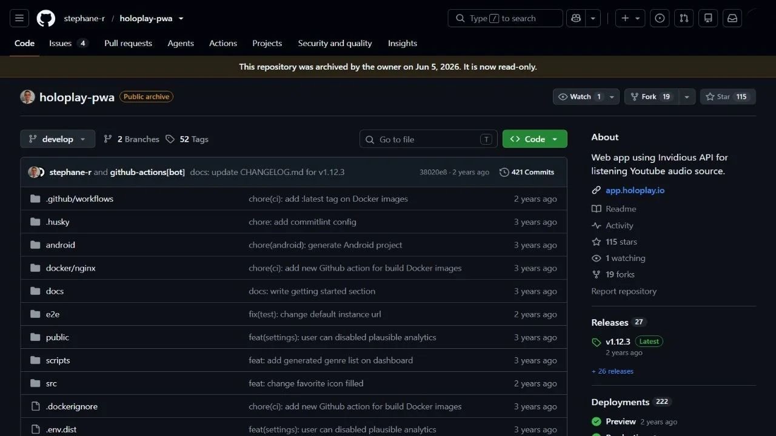This screenshot has width=776, height=436.
Task: Click the Star button
Action: (727, 97)
